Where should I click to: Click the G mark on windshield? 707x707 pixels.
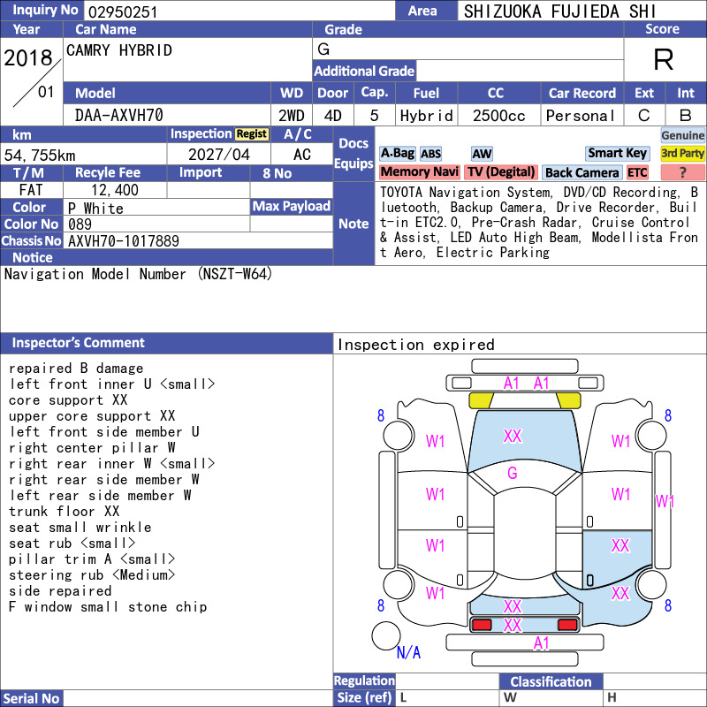pyautogui.click(x=513, y=473)
